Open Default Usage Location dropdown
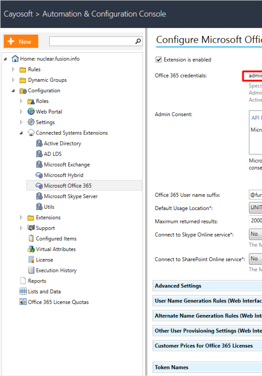 pos(255,208)
